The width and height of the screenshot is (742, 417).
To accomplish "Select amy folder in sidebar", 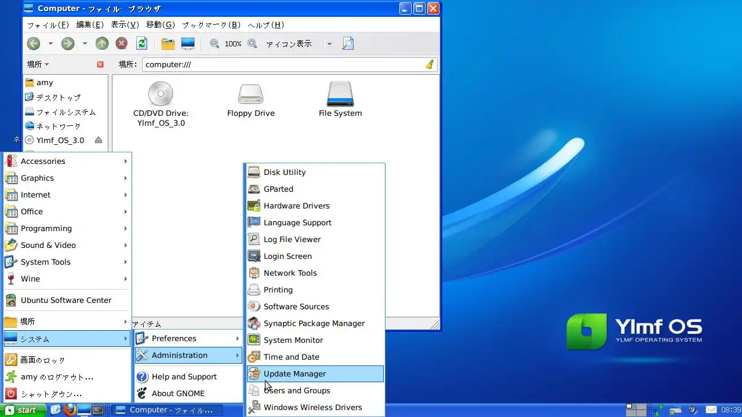I will pos(65,82).
